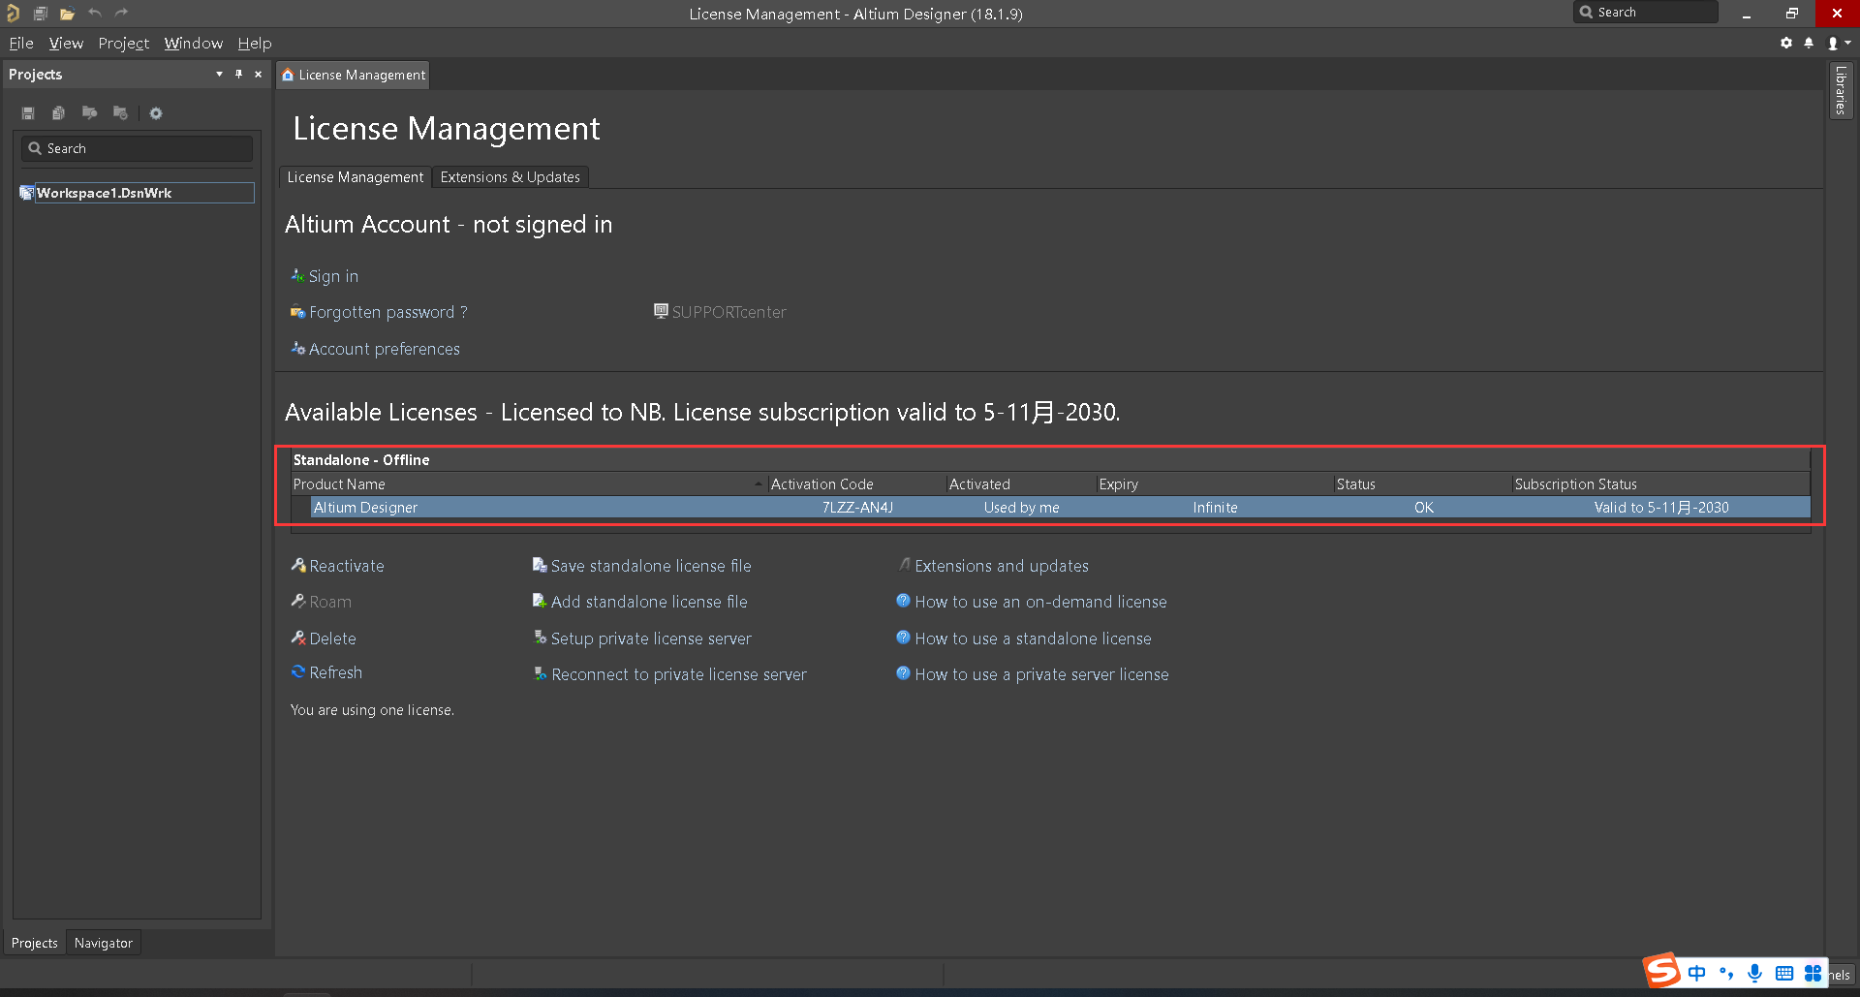The width and height of the screenshot is (1860, 997).
Task: Open the Project menu
Action: coord(124,44)
